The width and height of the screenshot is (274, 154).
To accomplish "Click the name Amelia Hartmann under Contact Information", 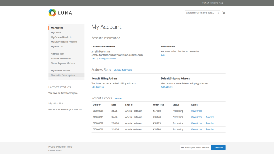I will pos(101,51).
